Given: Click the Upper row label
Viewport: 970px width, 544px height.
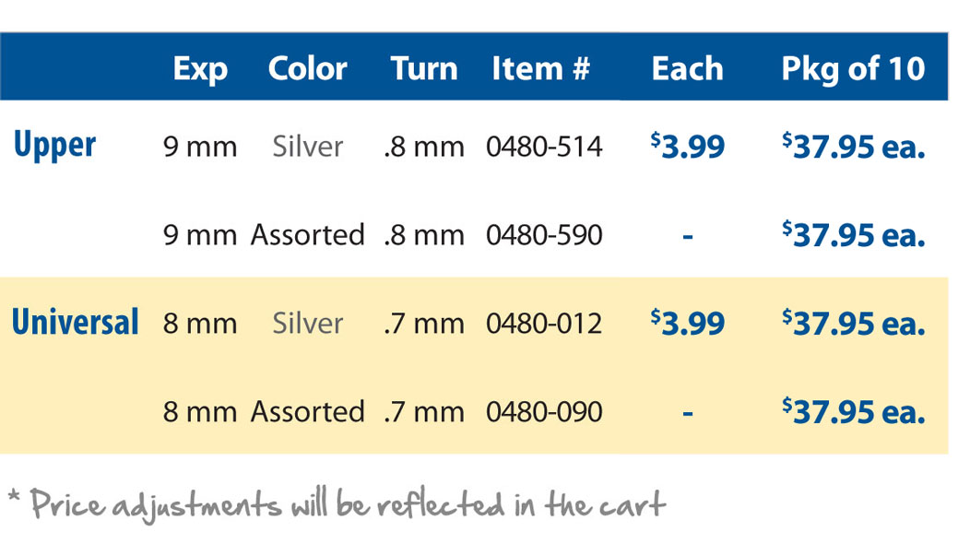Looking at the screenshot, I should [54, 146].
